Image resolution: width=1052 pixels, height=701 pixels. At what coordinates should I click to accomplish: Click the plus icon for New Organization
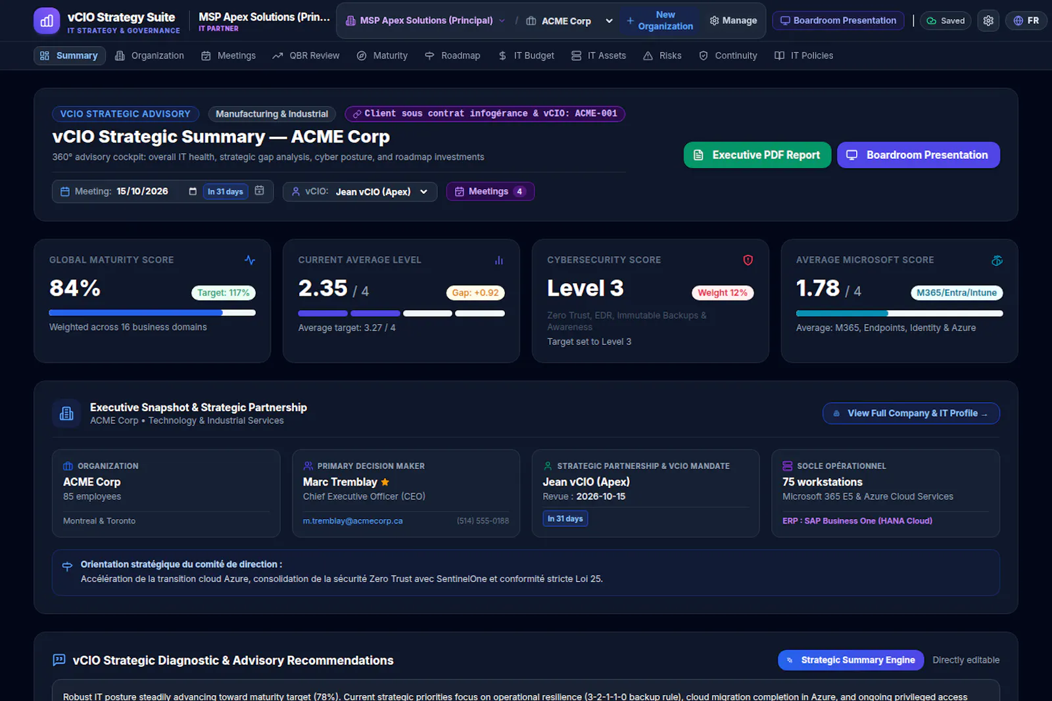point(630,20)
